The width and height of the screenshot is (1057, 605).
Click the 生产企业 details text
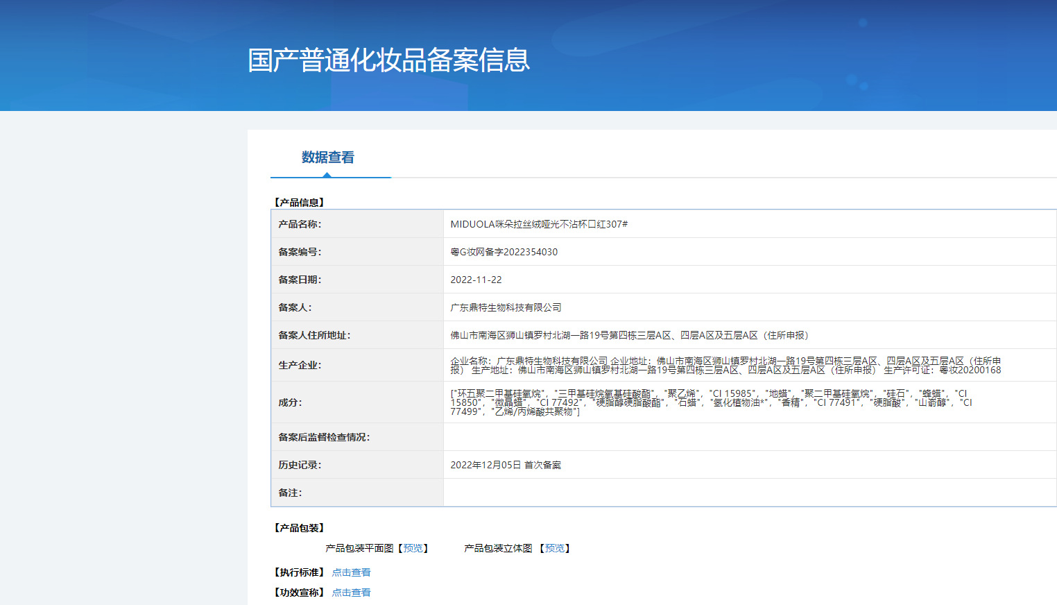pyautogui.click(x=725, y=366)
